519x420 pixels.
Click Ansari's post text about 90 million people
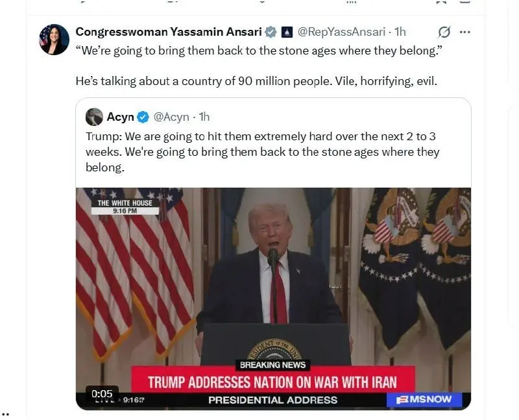pyautogui.click(x=256, y=81)
